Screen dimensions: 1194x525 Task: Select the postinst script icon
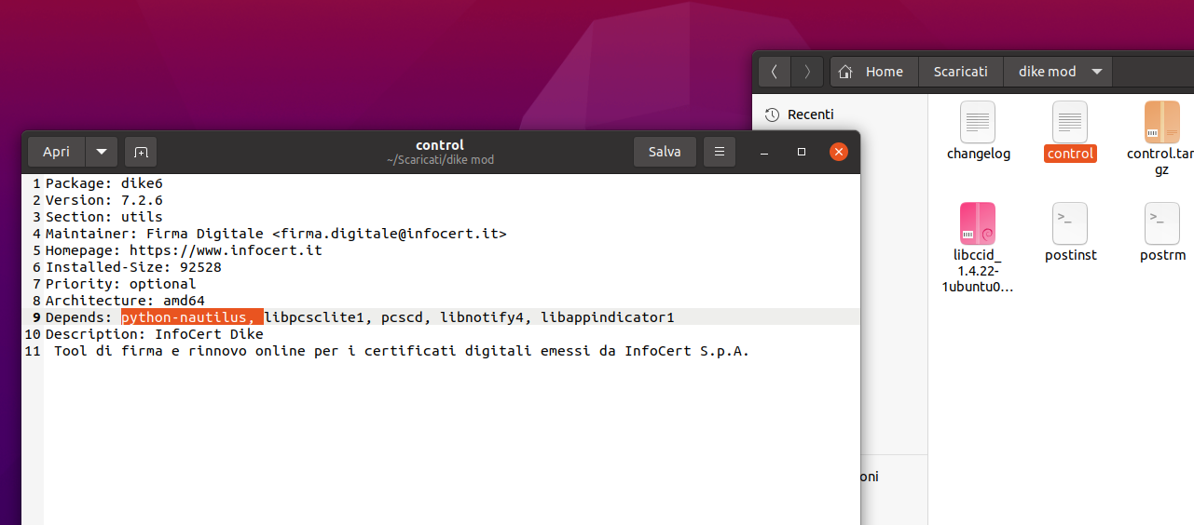(1070, 223)
